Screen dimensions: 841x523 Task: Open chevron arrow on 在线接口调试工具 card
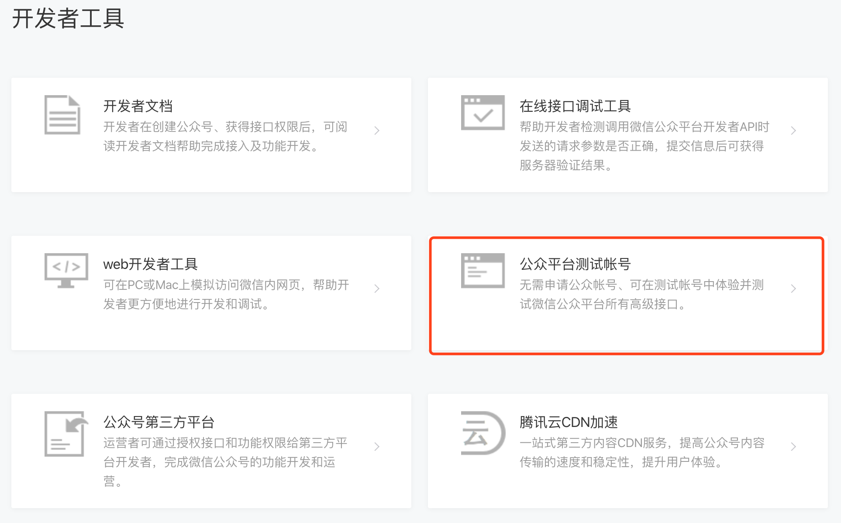coord(793,131)
